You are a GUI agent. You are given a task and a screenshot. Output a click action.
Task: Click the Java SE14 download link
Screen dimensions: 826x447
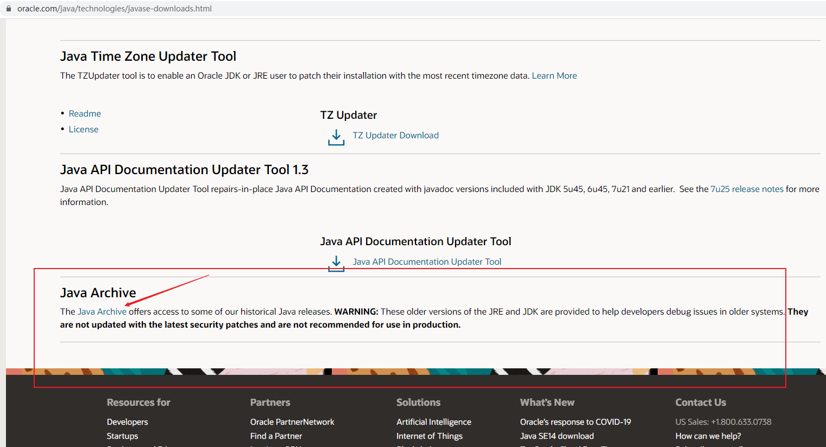tap(557, 436)
